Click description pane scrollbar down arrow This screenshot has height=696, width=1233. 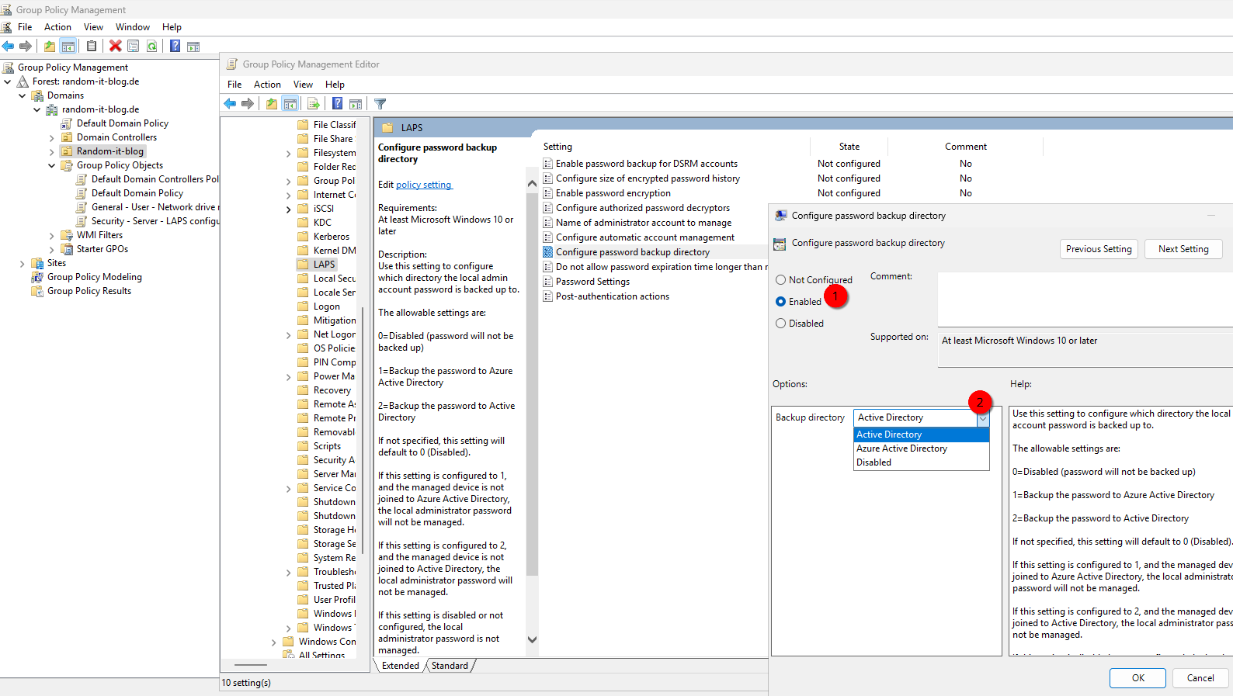pyautogui.click(x=532, y=640)
